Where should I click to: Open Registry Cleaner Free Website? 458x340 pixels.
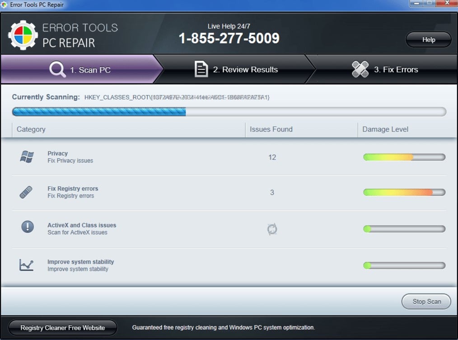coord(63,328)
